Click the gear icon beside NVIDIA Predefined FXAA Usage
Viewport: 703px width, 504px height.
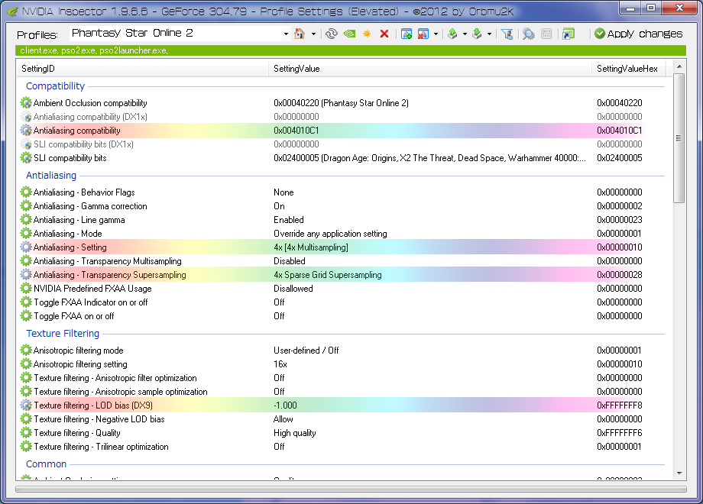click(x=26, y=289)
